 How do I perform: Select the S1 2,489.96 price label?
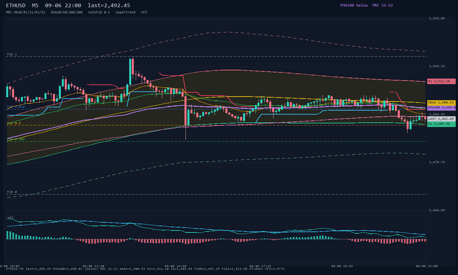pyautogui.click(x=441, y=124)
